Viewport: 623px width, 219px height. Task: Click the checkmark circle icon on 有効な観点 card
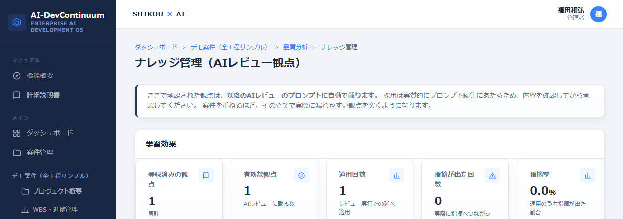coord(302,175)
